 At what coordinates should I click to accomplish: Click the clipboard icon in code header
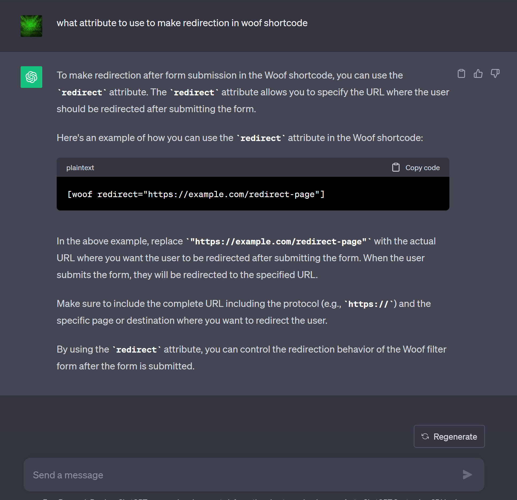click(396, 167)
